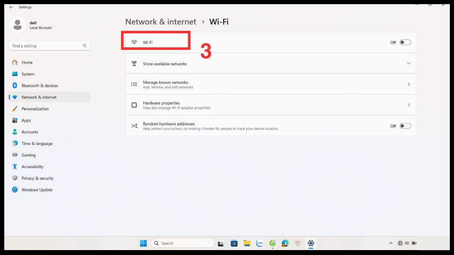Open Gaming settings

[x=29, y=155]
